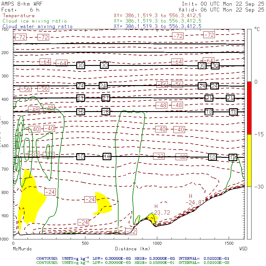
Task: Click the °C unit label above colorbar
Action: point(257,29)
